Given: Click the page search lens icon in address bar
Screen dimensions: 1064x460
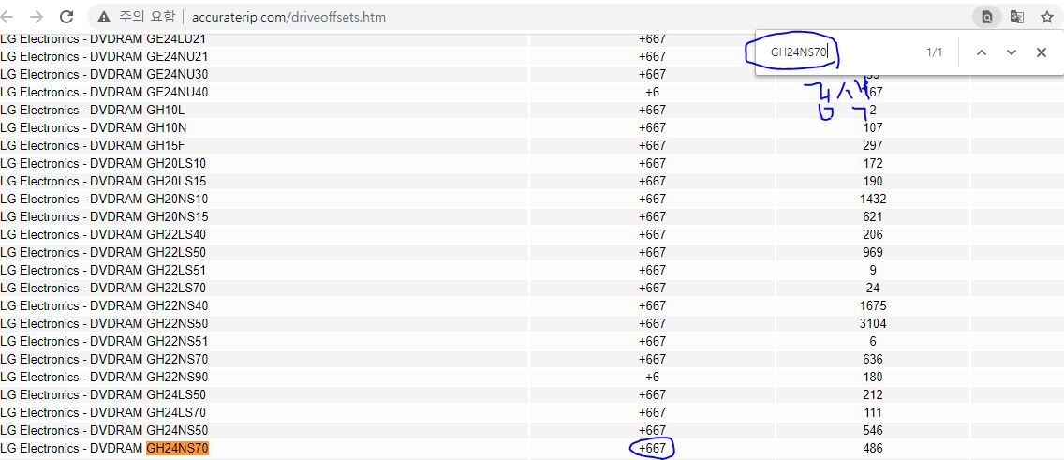Looking at the screenshot, I should tap(986, 17).
